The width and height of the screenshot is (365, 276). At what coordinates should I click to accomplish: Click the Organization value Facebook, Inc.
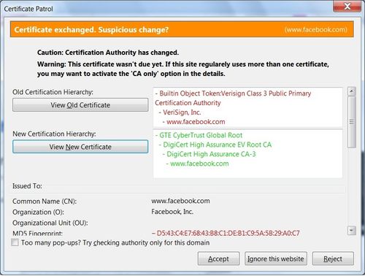[x=172, y=212]
